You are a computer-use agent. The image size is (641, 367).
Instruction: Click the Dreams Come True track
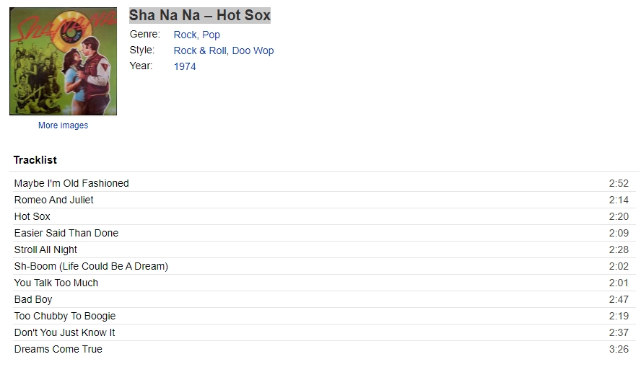(x=58, y=350)
